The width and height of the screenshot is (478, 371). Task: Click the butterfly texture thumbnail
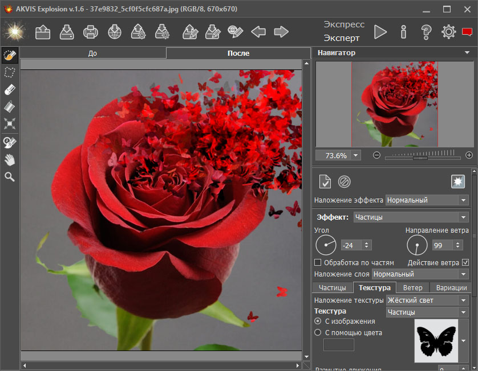[436, 341]
